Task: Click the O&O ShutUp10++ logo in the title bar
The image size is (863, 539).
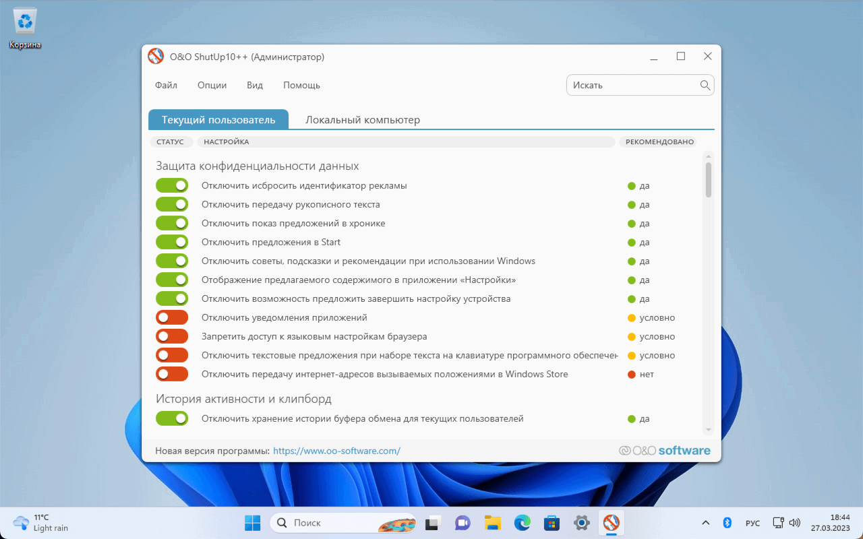Action: click(x=156, y=57)
